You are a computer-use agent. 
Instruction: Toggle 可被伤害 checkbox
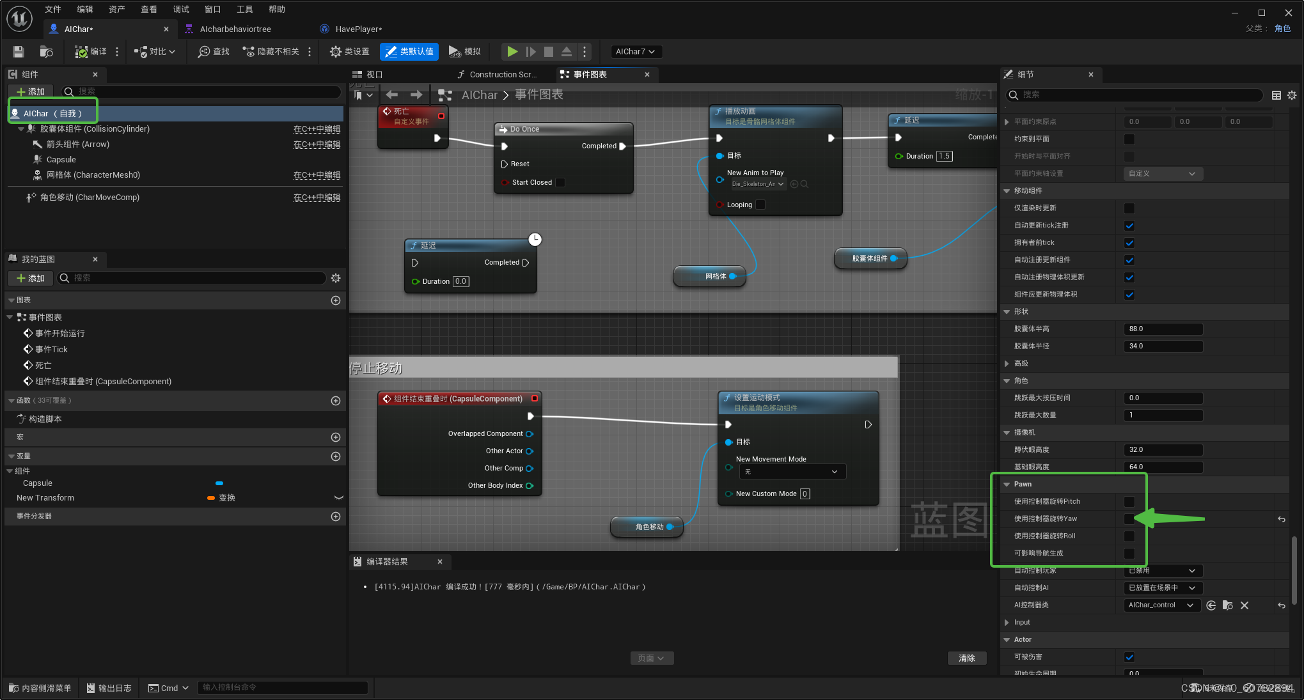click(x=1129, y=657)
